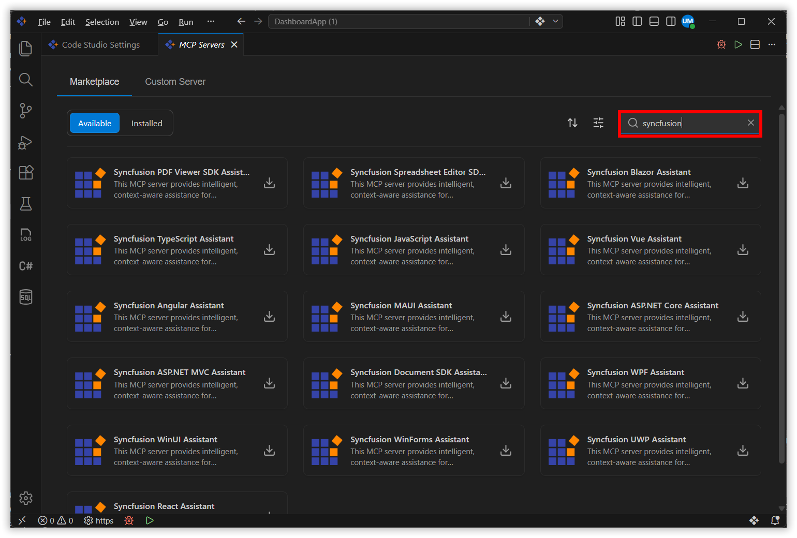Install Syncfusion Spreadsheet Editor SDK server

point(506,183)
